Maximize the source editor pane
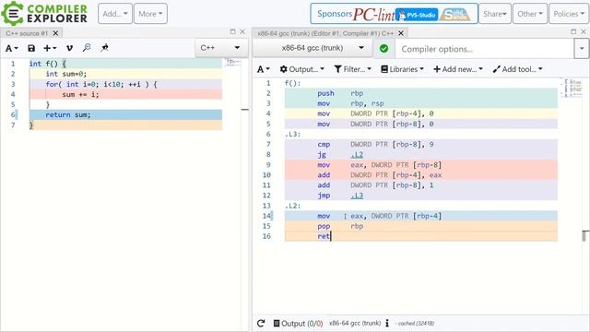This screenshot has height=332, width=590. 232,32
